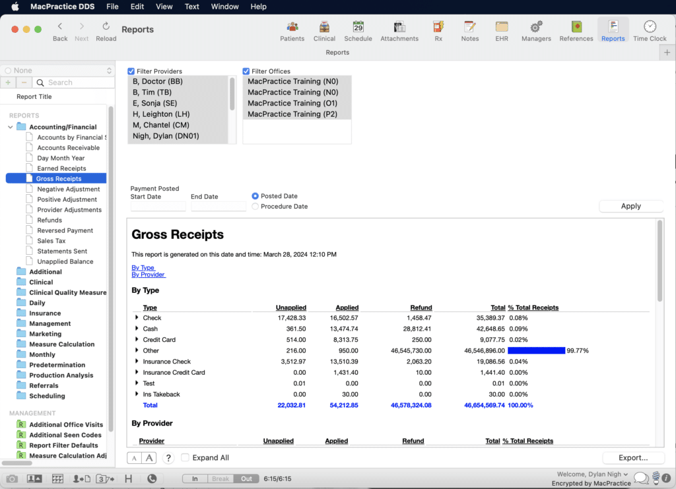Click the larger text size A button
Screen dimensions: 676x489
click(x=149, y=458)
